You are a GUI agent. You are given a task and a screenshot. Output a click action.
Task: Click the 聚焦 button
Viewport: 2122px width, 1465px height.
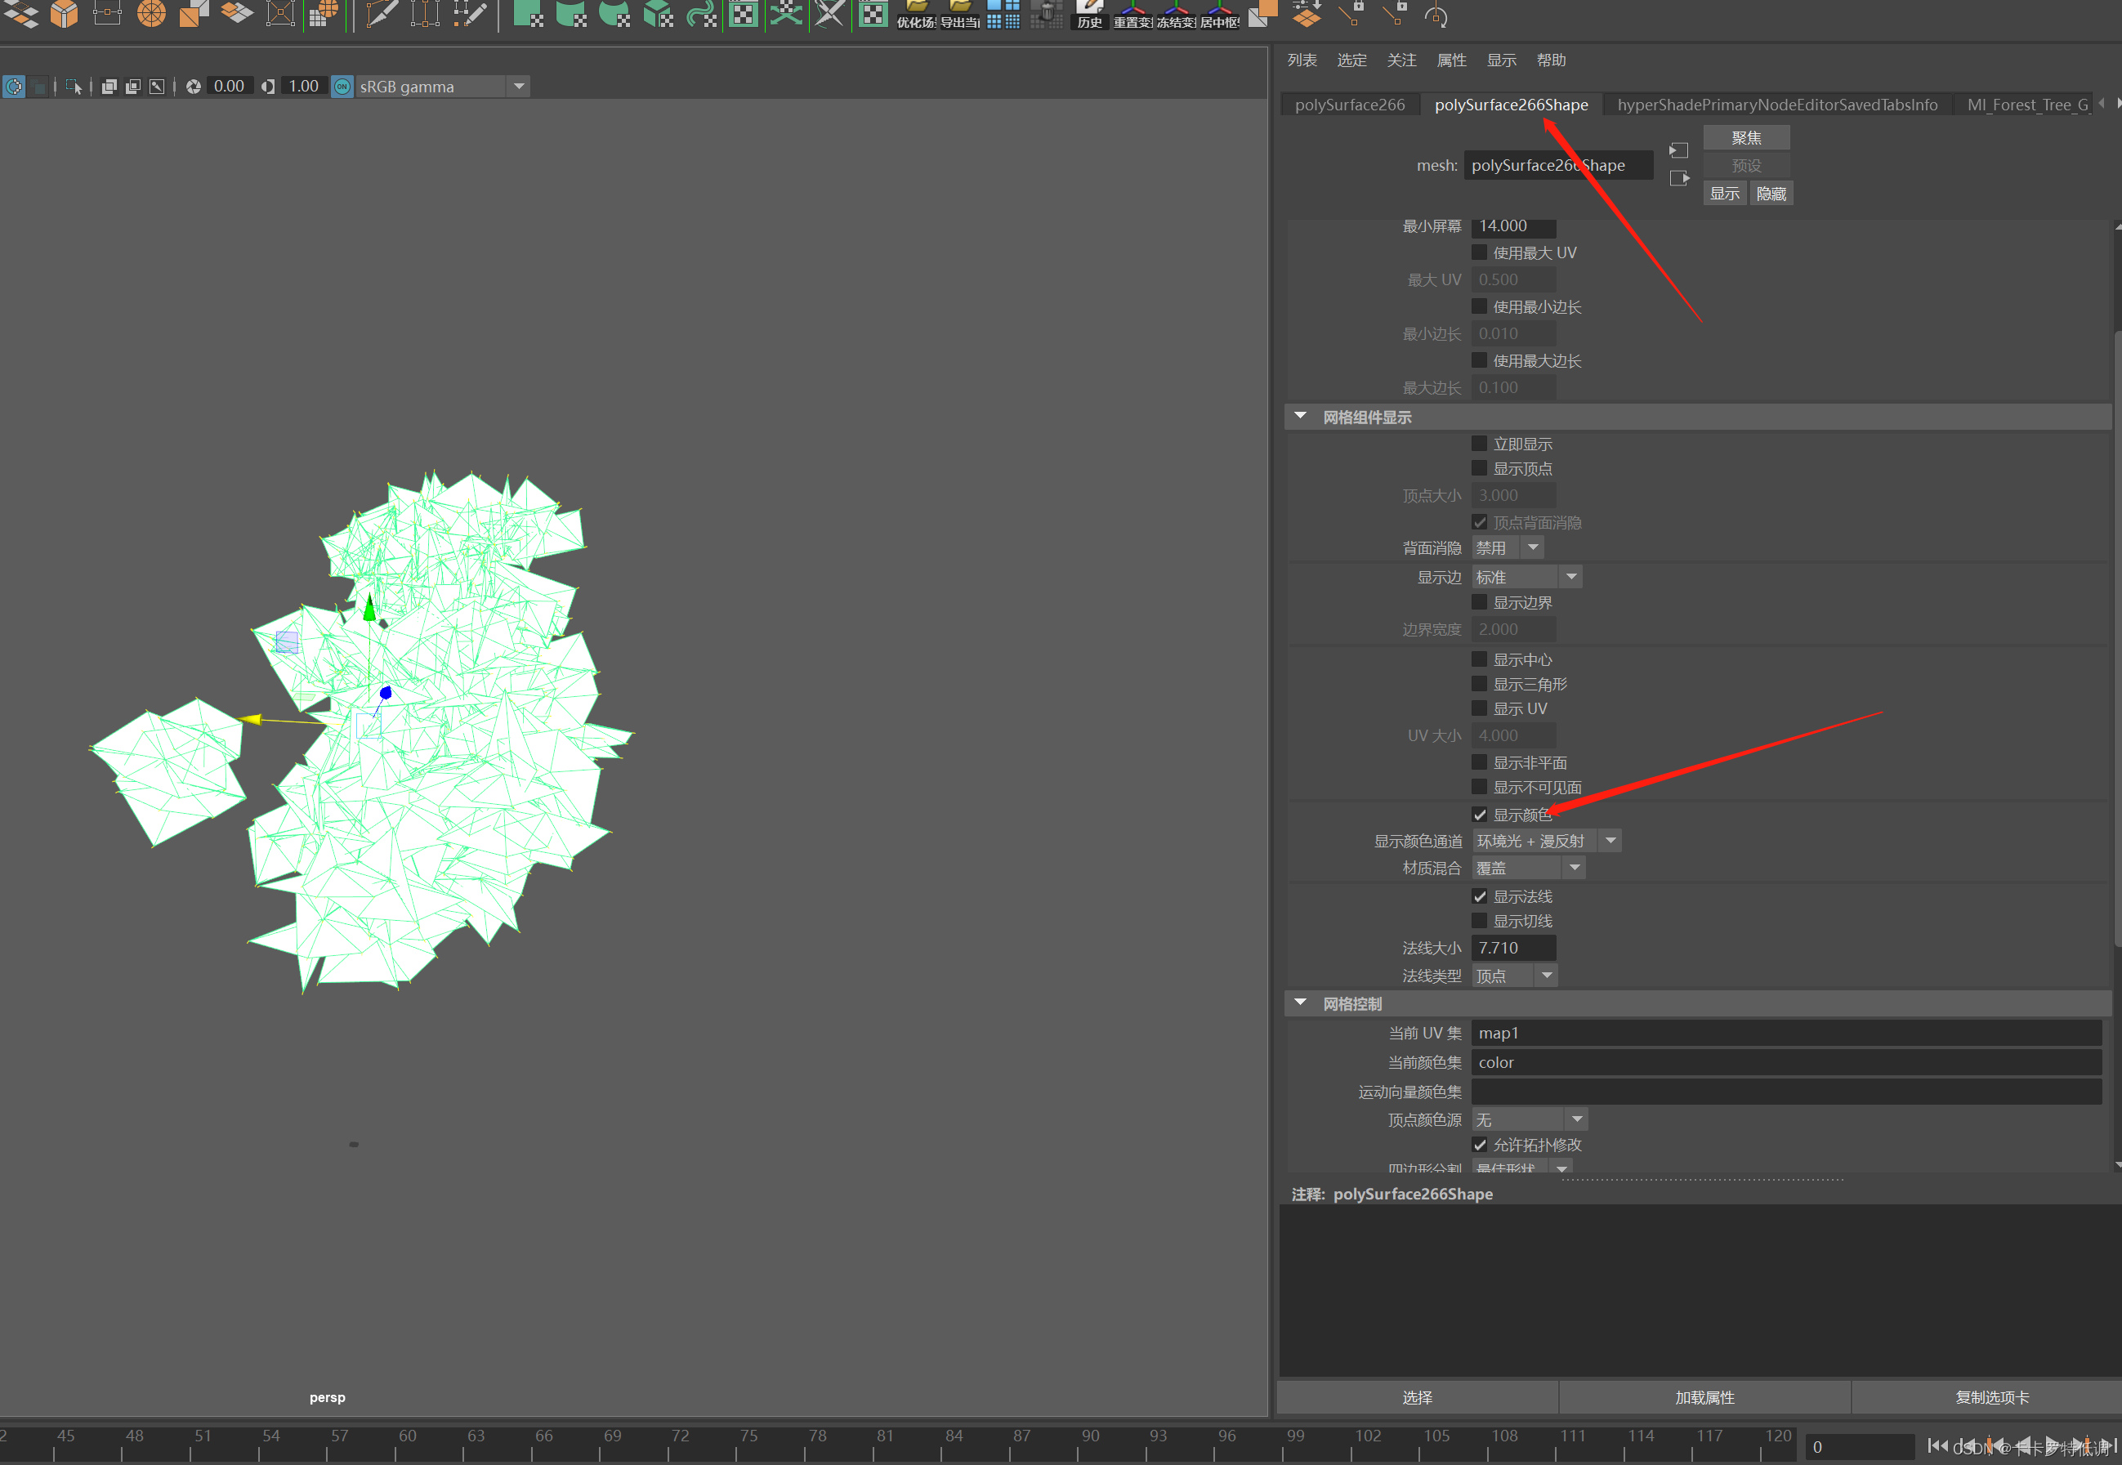click(1745, 138)
